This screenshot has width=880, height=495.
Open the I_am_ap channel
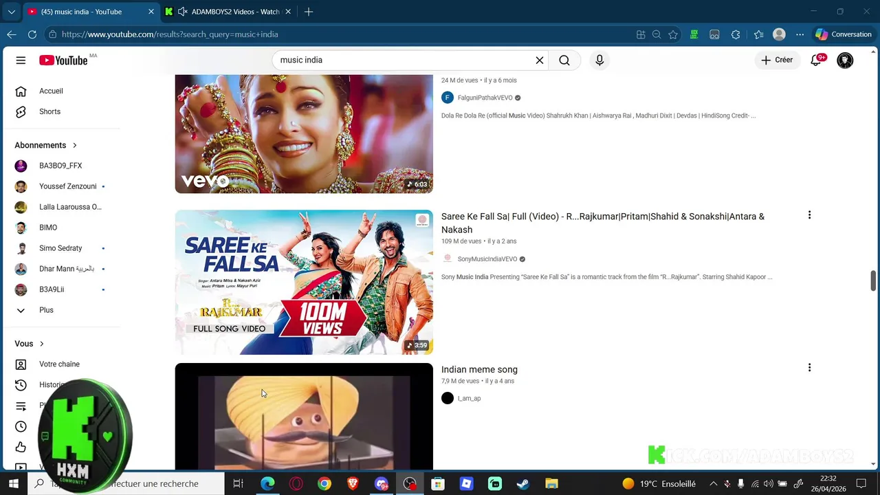pos(469,398)
